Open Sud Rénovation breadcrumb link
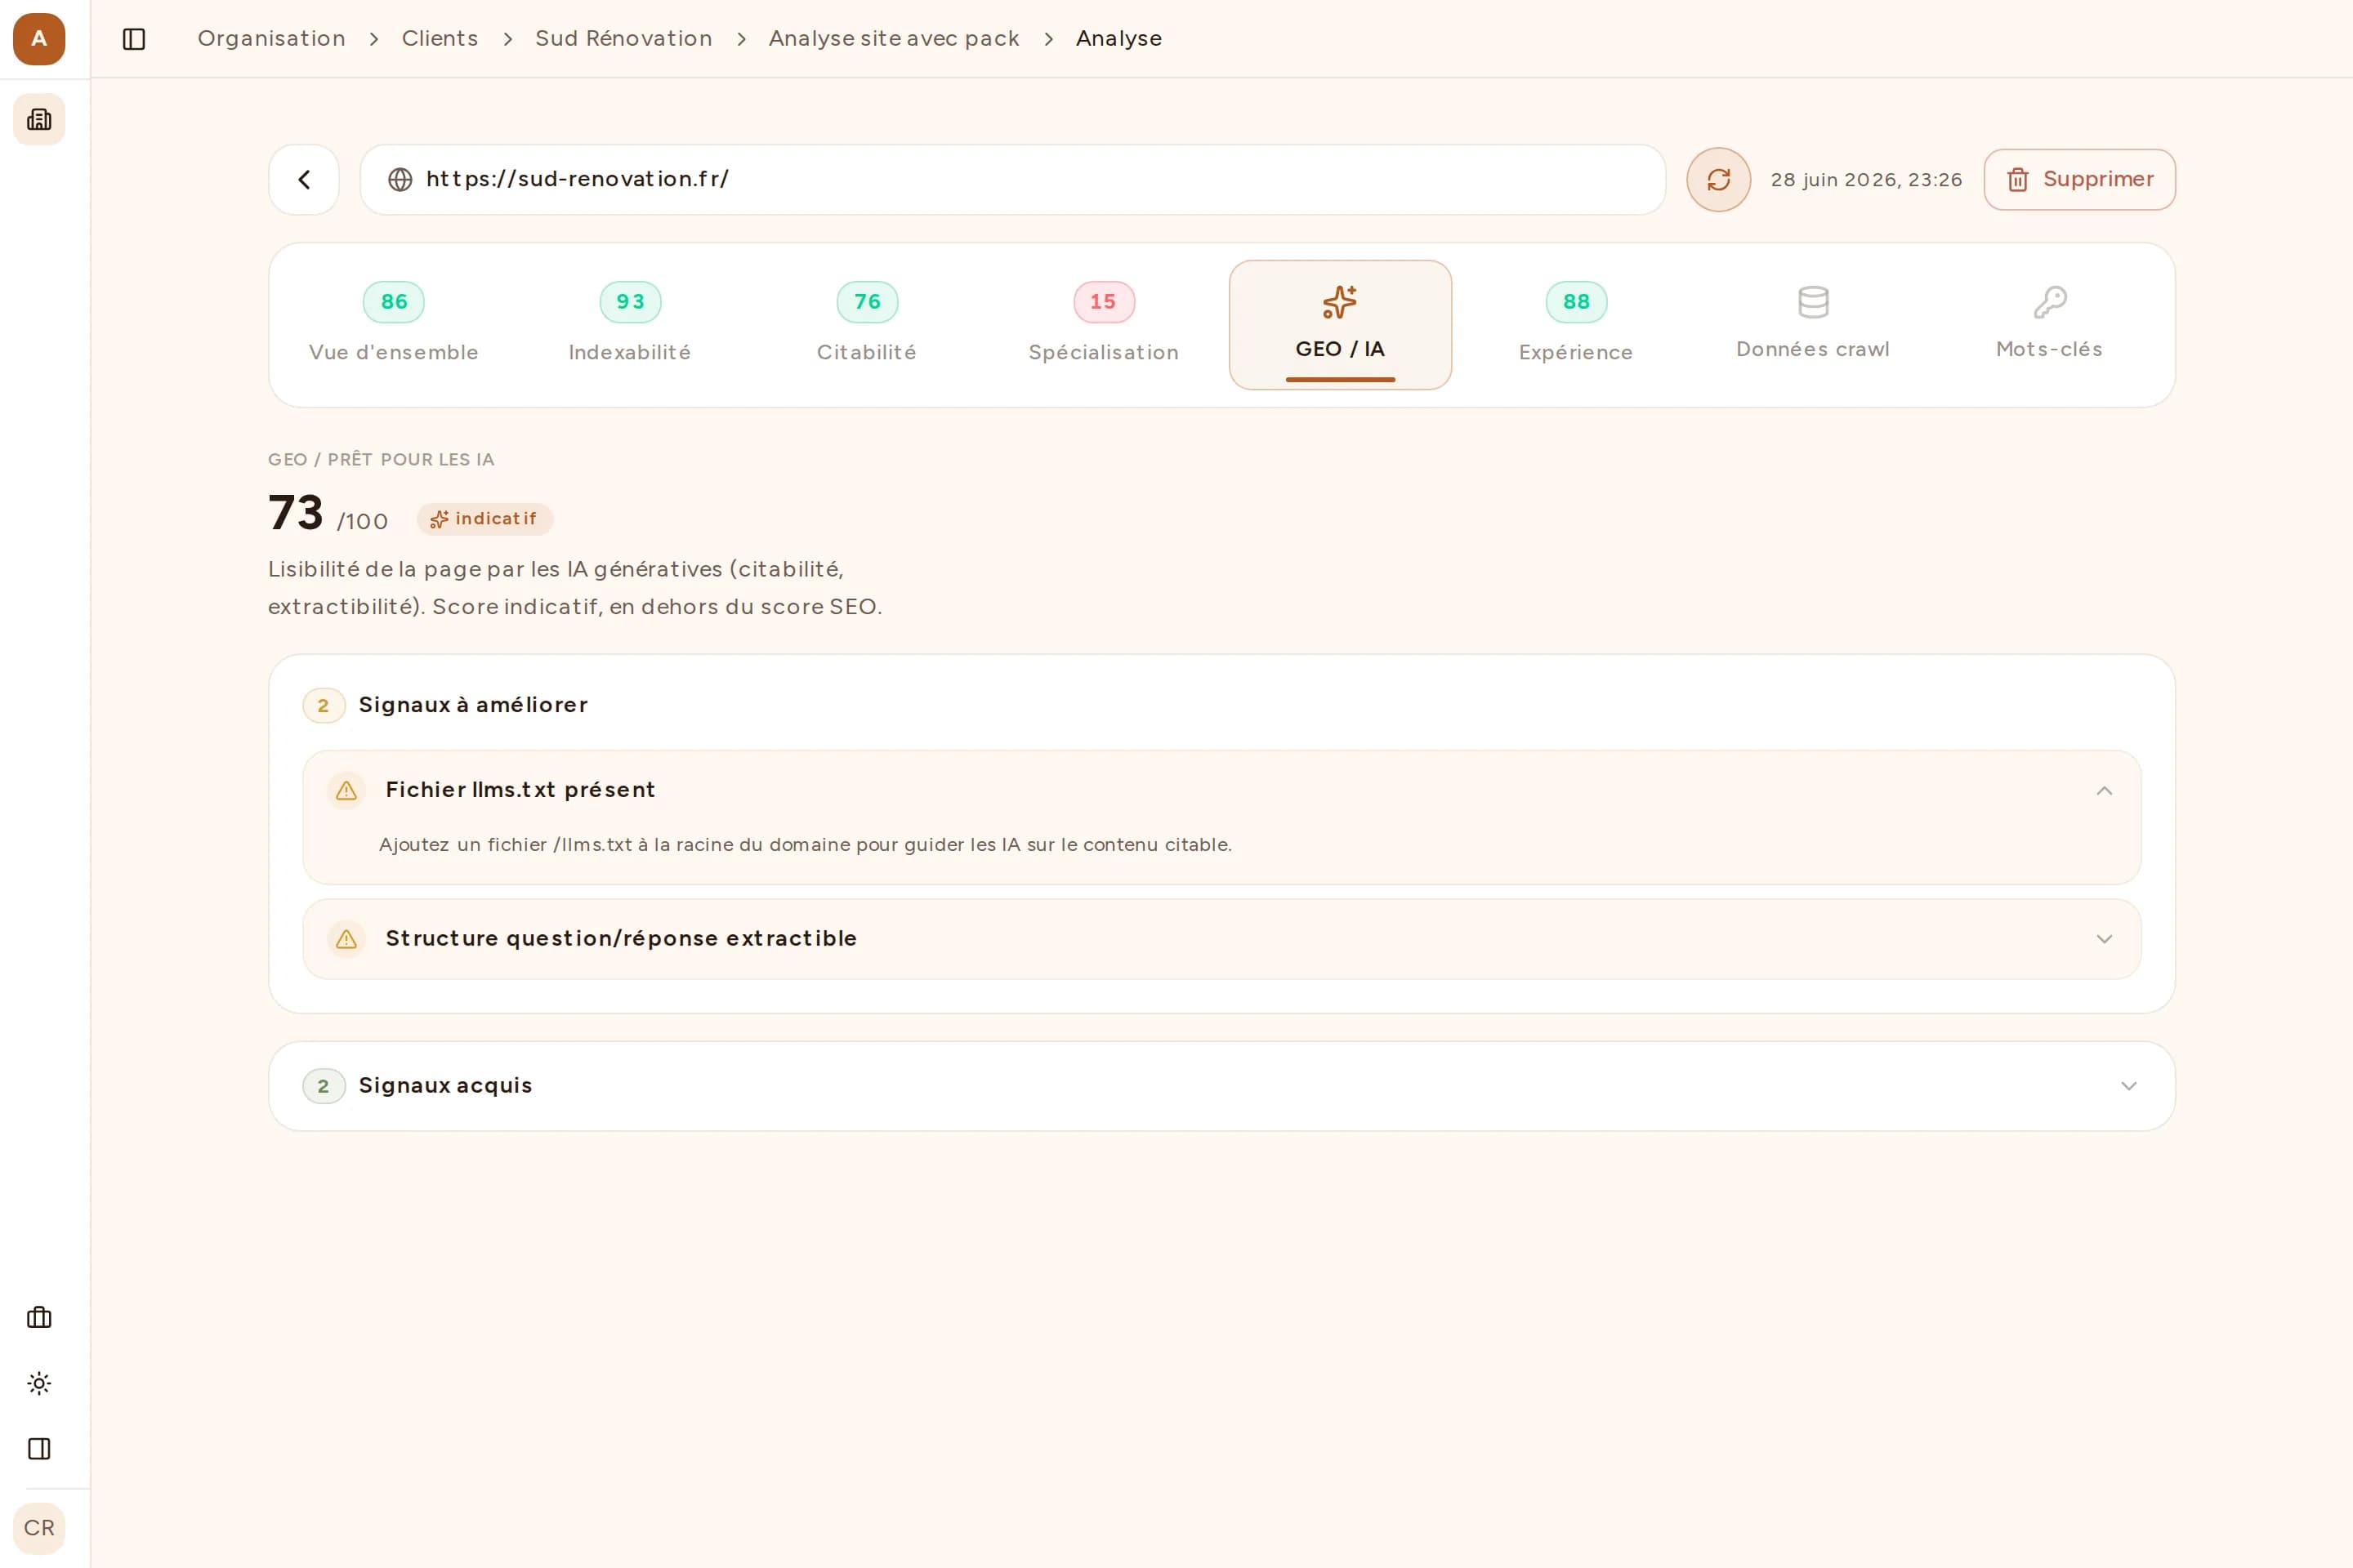 pos(623,39)
